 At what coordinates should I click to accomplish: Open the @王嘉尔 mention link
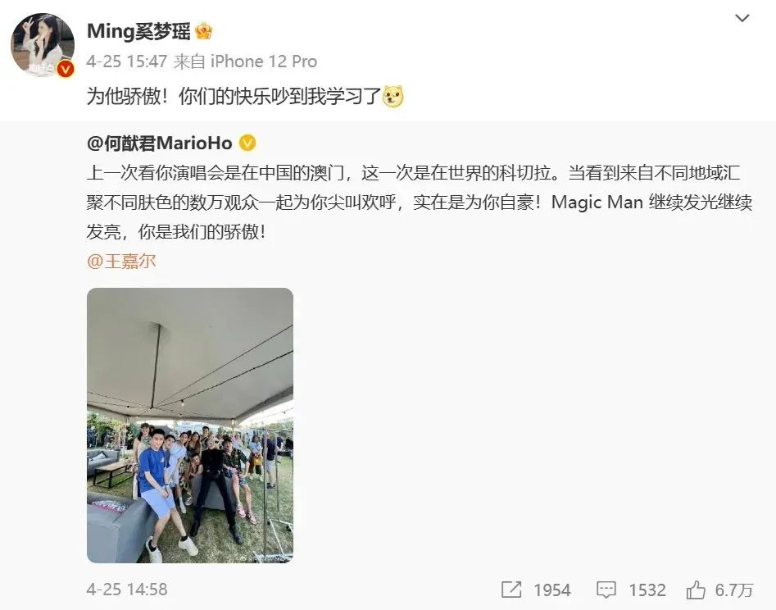tap(121, 261)
